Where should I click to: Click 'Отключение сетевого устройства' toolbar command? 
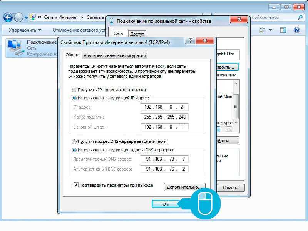point(79,30)
